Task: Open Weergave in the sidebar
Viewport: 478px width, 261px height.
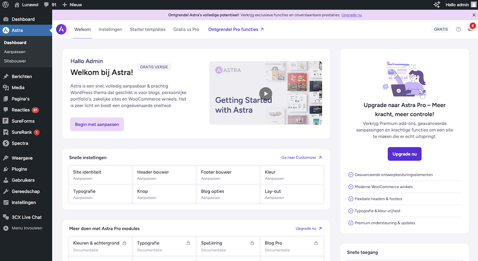Action: [26, 158]
